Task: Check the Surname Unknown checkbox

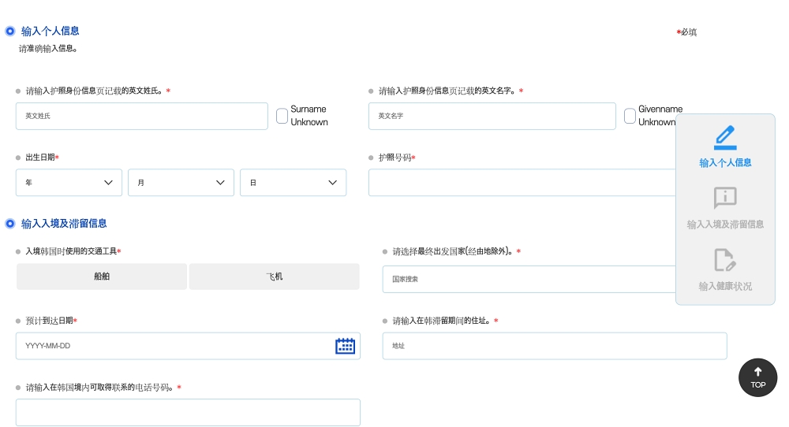Action: coord(282,116)
